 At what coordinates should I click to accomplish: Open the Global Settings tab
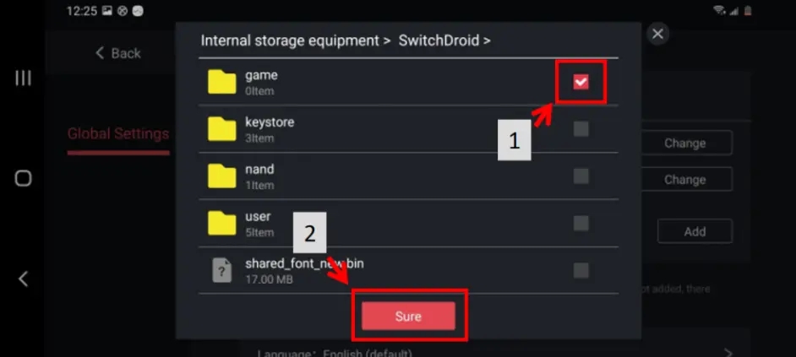(x=117, y=133)
